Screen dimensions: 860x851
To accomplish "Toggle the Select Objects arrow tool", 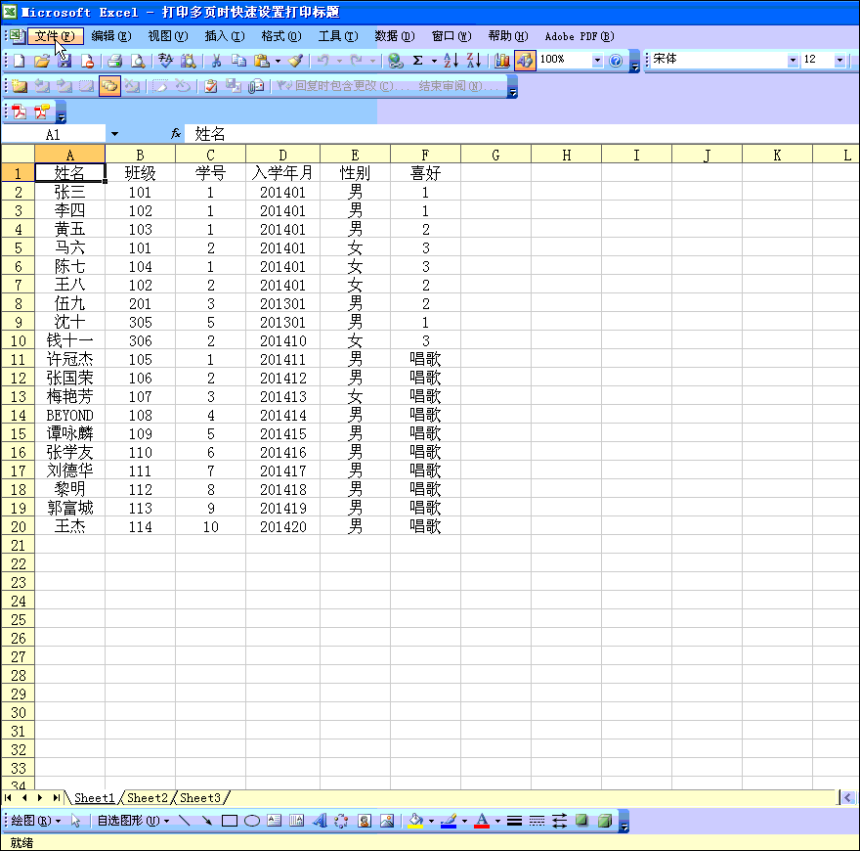I will point(76,821).
